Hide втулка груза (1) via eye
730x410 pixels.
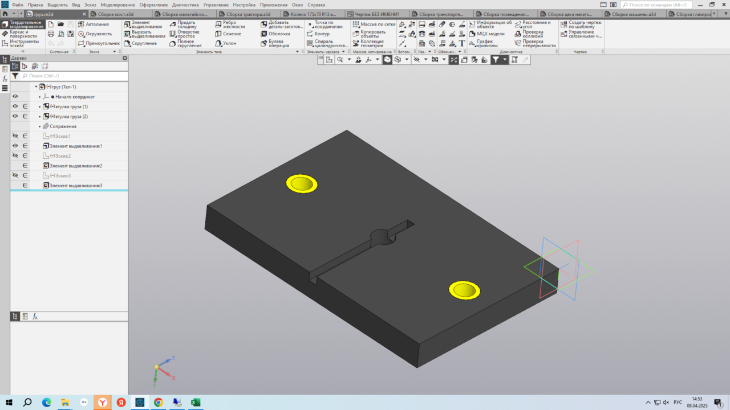pyautogui.click(x=15, y=106)
